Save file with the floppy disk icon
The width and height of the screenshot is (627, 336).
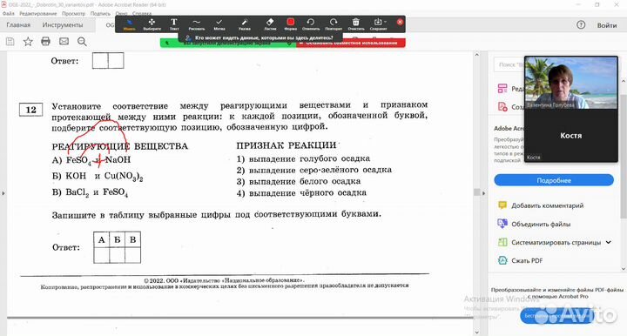pos(10,42)
